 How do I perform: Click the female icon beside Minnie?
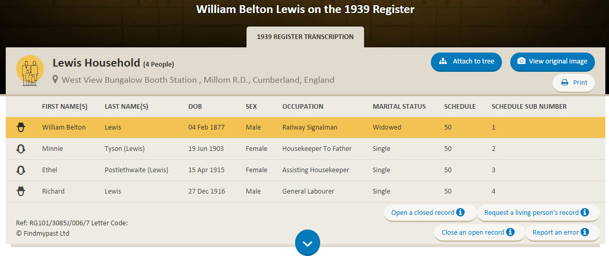[21, 149]
